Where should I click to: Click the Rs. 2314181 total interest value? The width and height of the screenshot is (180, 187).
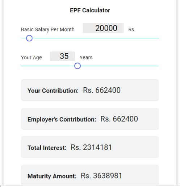tap(91, 147)
